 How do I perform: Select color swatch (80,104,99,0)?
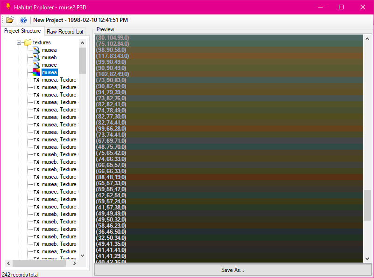pos(229,38)
